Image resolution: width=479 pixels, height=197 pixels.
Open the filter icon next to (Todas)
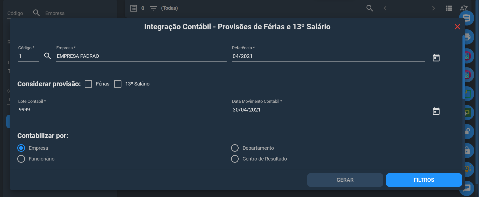(153, 8)
